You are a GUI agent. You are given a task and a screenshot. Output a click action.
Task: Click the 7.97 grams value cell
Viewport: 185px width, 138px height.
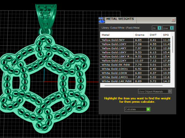pyautogui.click(x=141, y=48)
